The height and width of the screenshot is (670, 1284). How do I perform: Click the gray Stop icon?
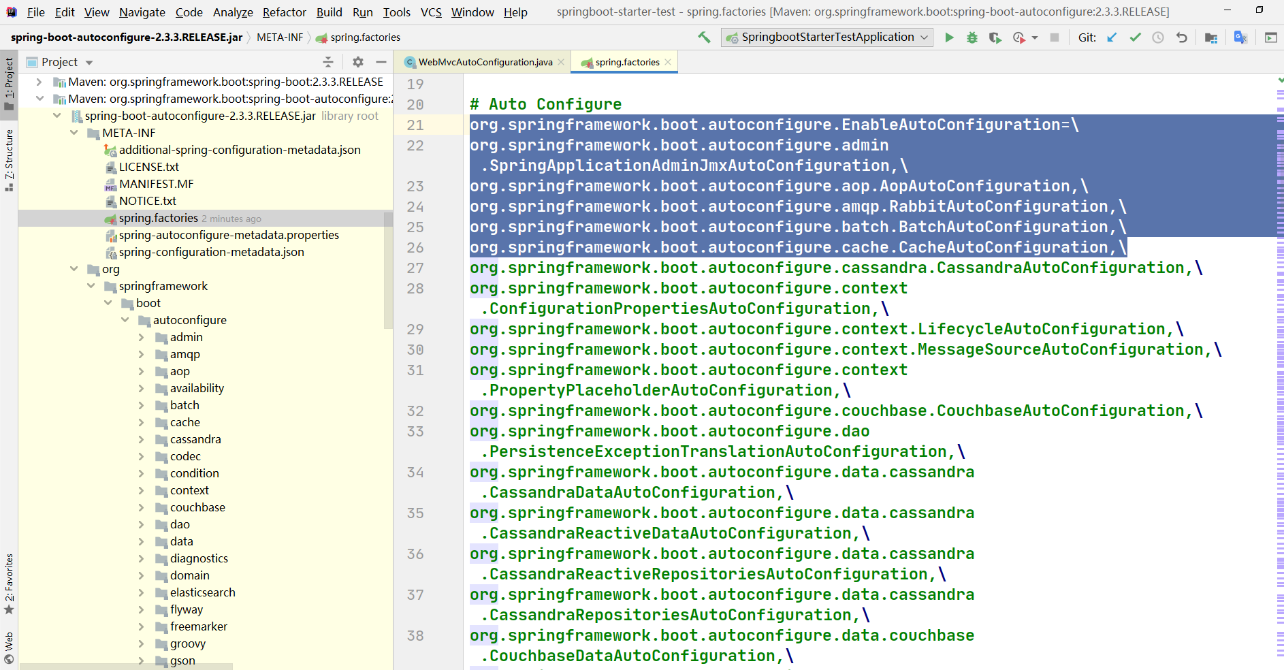[x=1055, y=37]
